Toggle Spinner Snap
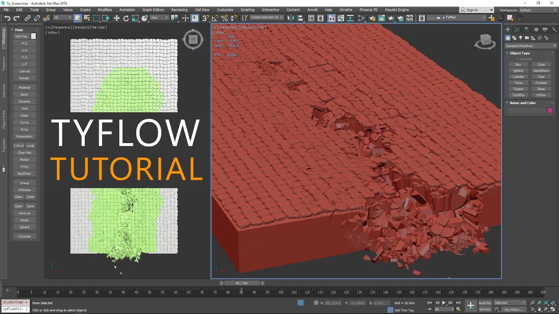The width and height of the screenshot is (559, 314). 234,18
